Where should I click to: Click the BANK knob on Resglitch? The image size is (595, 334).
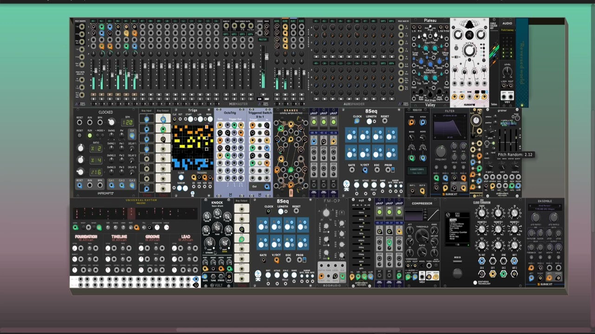(x=411, y=138)
